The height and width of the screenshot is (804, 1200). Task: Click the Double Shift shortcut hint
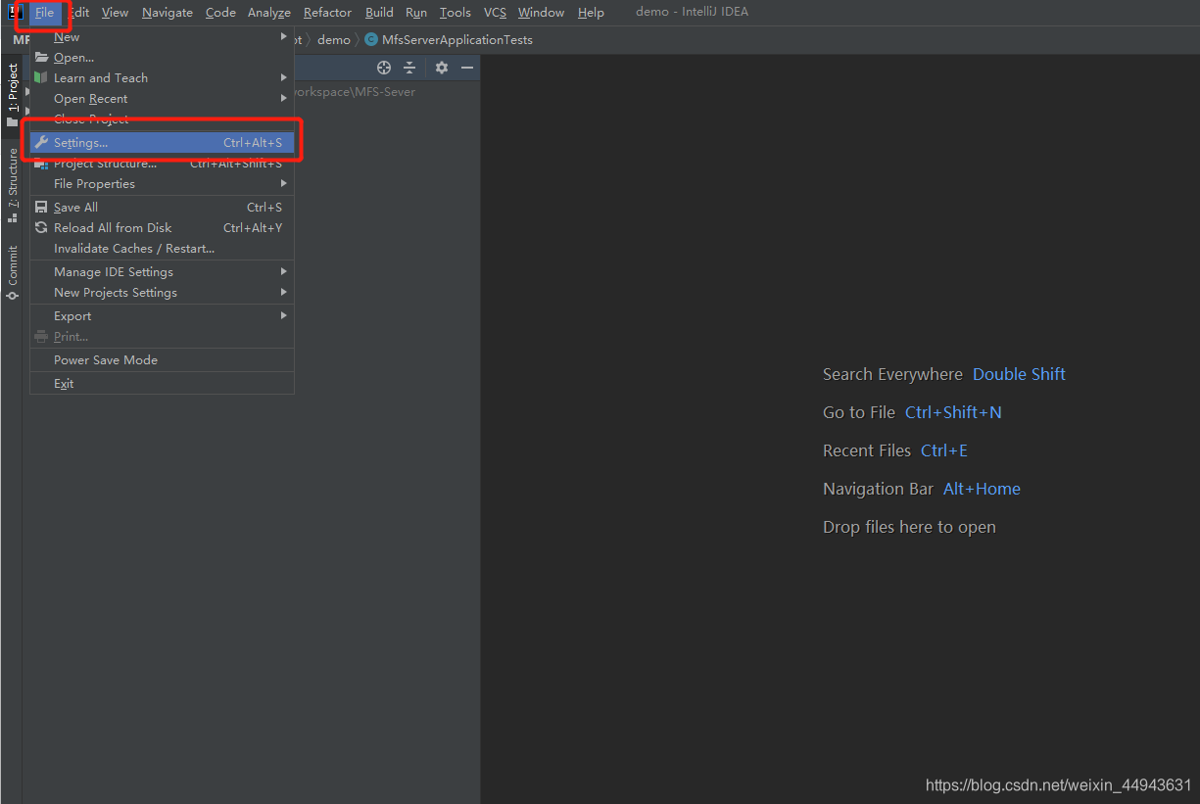click(x=1019, y=374)
